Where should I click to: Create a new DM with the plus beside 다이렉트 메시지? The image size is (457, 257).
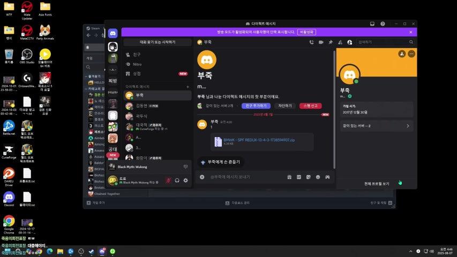tap(188, 87)
